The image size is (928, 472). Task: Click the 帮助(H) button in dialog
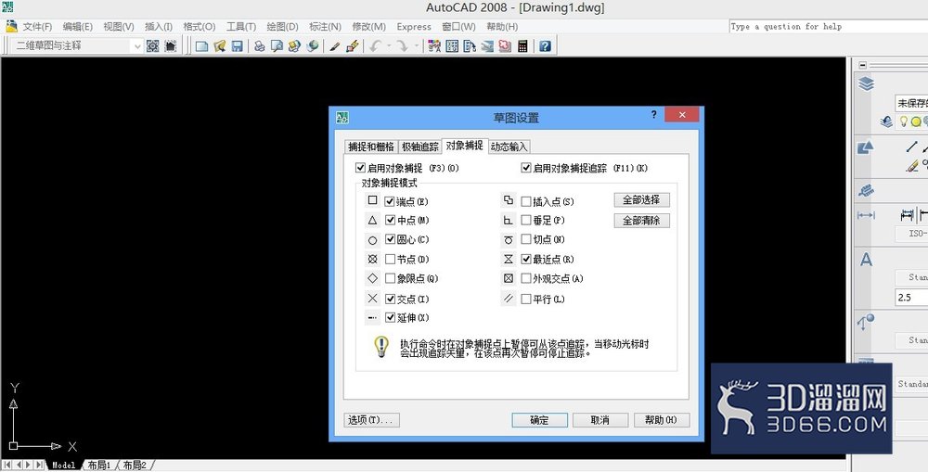point(662,420)
